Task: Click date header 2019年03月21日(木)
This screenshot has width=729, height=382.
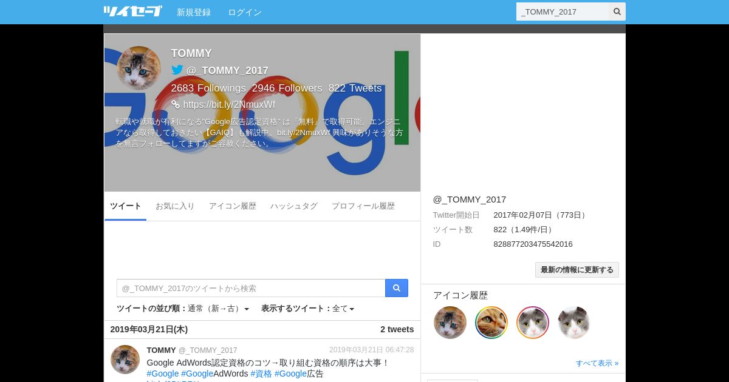Action: [x=149, y=329]
